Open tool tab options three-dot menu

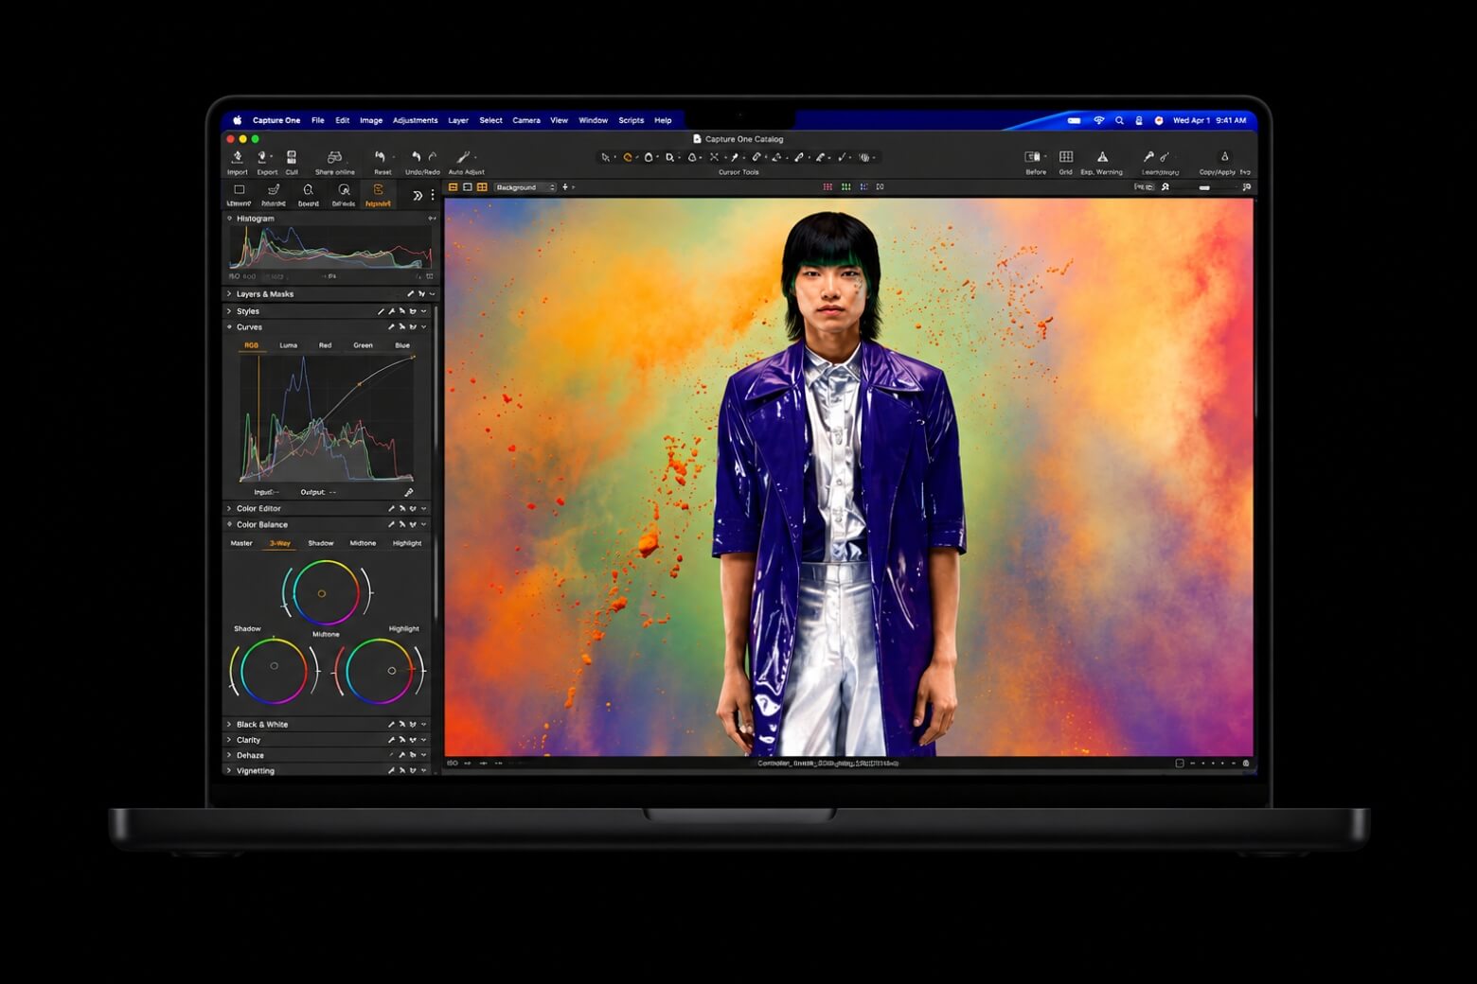pyautogui.click(x=433, y=195)
